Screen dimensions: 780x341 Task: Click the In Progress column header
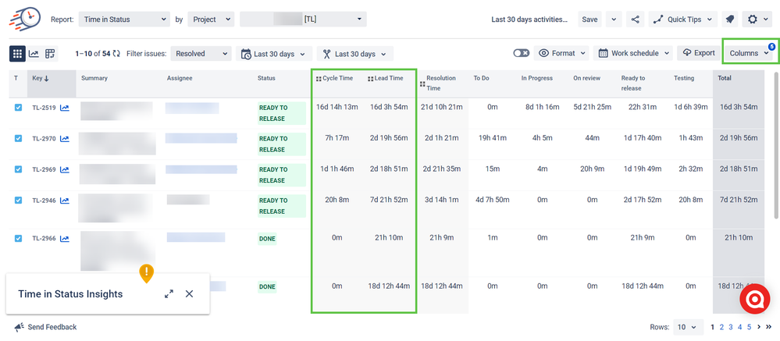tap(536, 78)
